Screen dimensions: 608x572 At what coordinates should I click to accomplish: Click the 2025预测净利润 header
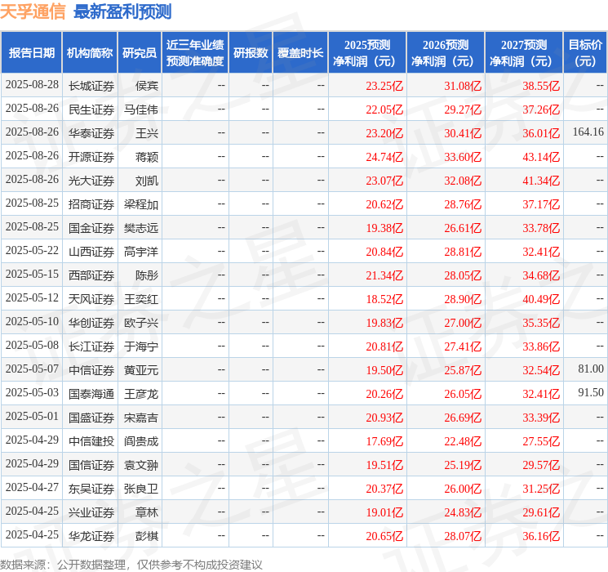click(x=367, y=53)
